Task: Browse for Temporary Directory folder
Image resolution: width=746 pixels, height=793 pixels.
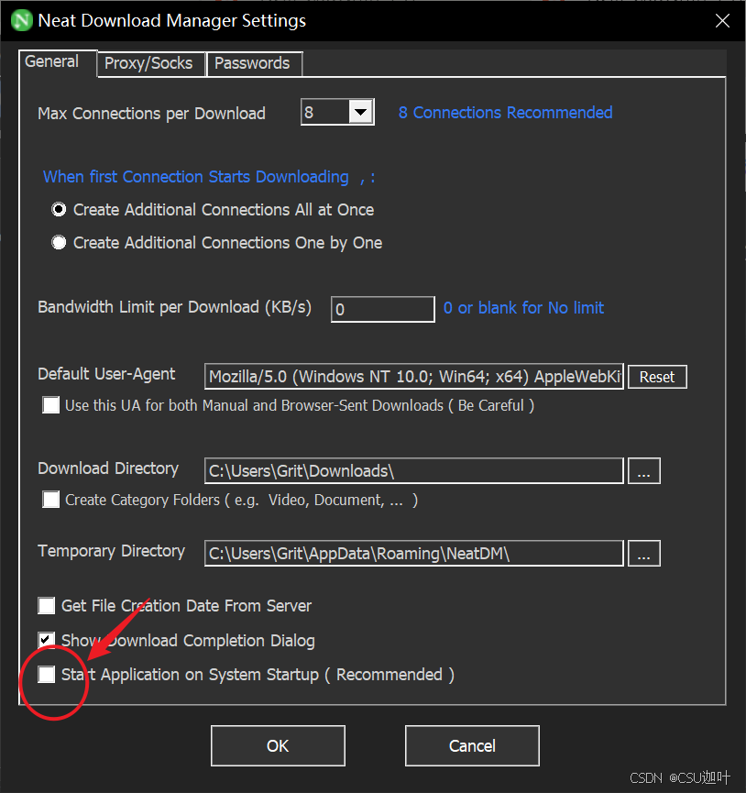Action: (644, 554)
